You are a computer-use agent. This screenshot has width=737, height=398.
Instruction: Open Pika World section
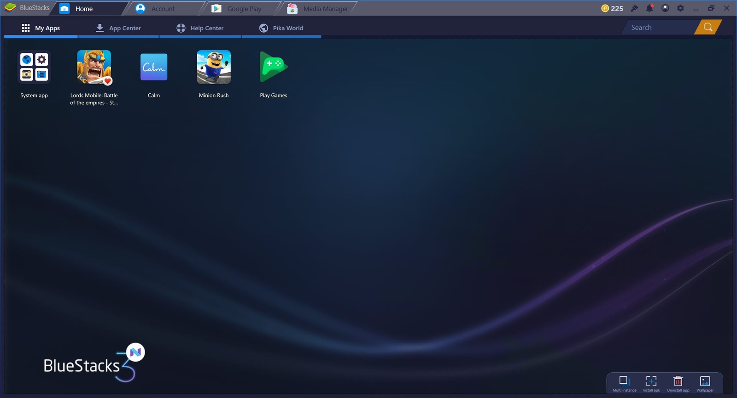(281, 28)
